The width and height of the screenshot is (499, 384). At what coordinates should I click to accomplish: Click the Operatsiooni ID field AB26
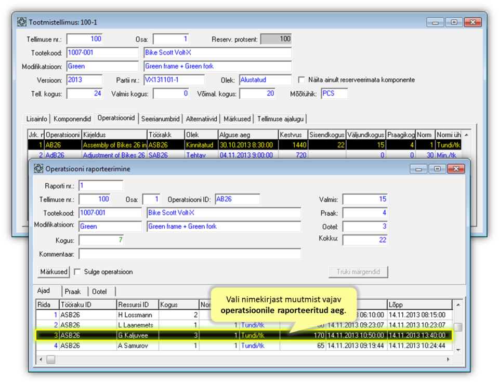[238, 199]
